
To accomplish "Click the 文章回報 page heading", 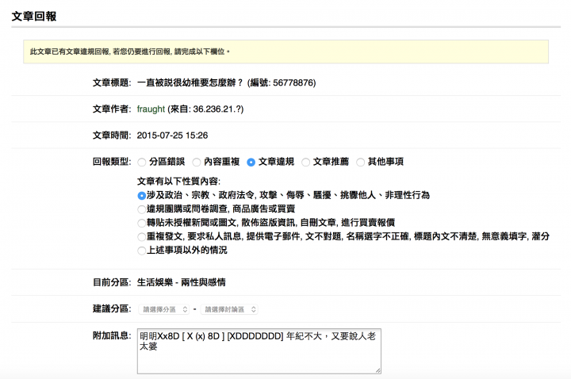I will (x=34, y=17).
